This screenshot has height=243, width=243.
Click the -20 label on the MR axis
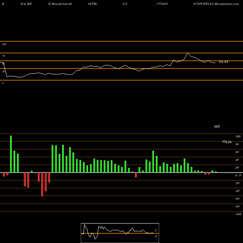[237, 183]
